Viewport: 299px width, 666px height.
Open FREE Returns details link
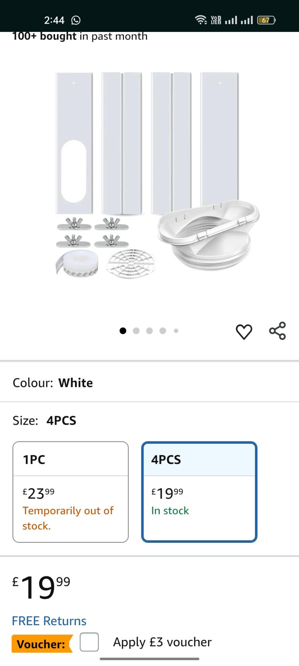pos(49,621)
